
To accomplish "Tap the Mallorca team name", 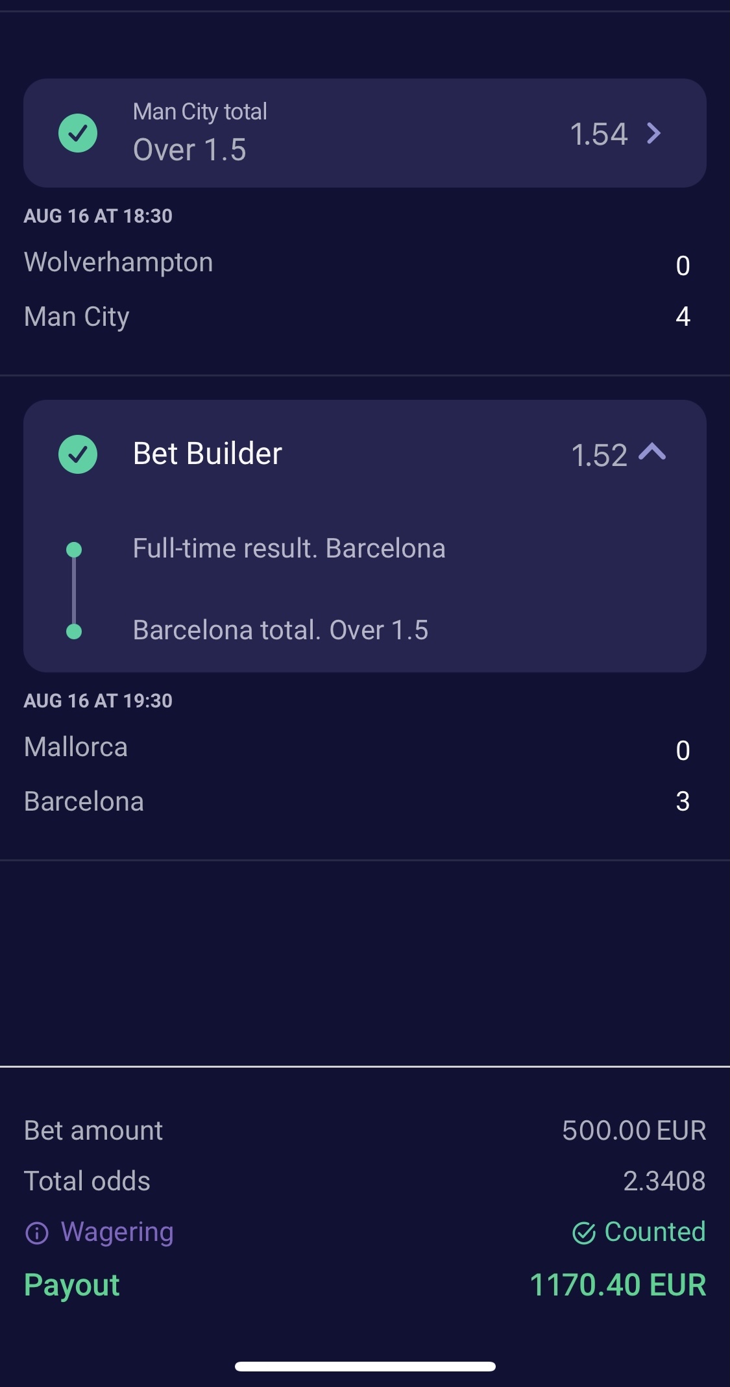I will (x=76, y=748).
